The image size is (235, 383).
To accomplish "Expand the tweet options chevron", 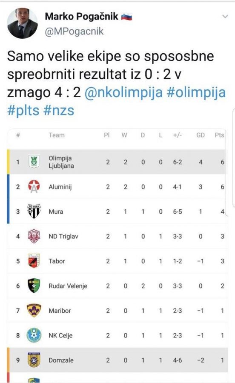I will click(225, 17).
